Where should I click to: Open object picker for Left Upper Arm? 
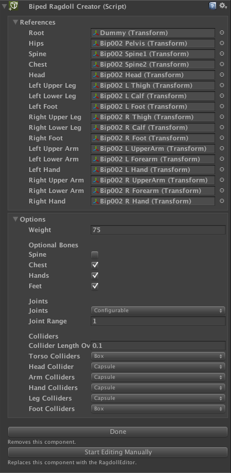pos(222,149)
